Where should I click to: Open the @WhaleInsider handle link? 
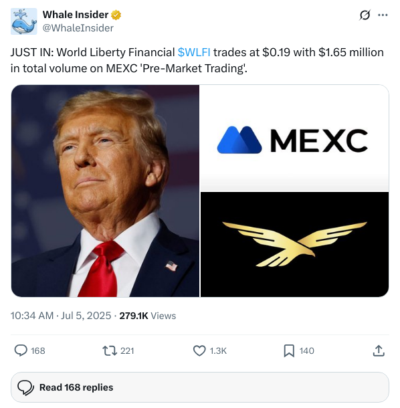click(x=78, y=28)
